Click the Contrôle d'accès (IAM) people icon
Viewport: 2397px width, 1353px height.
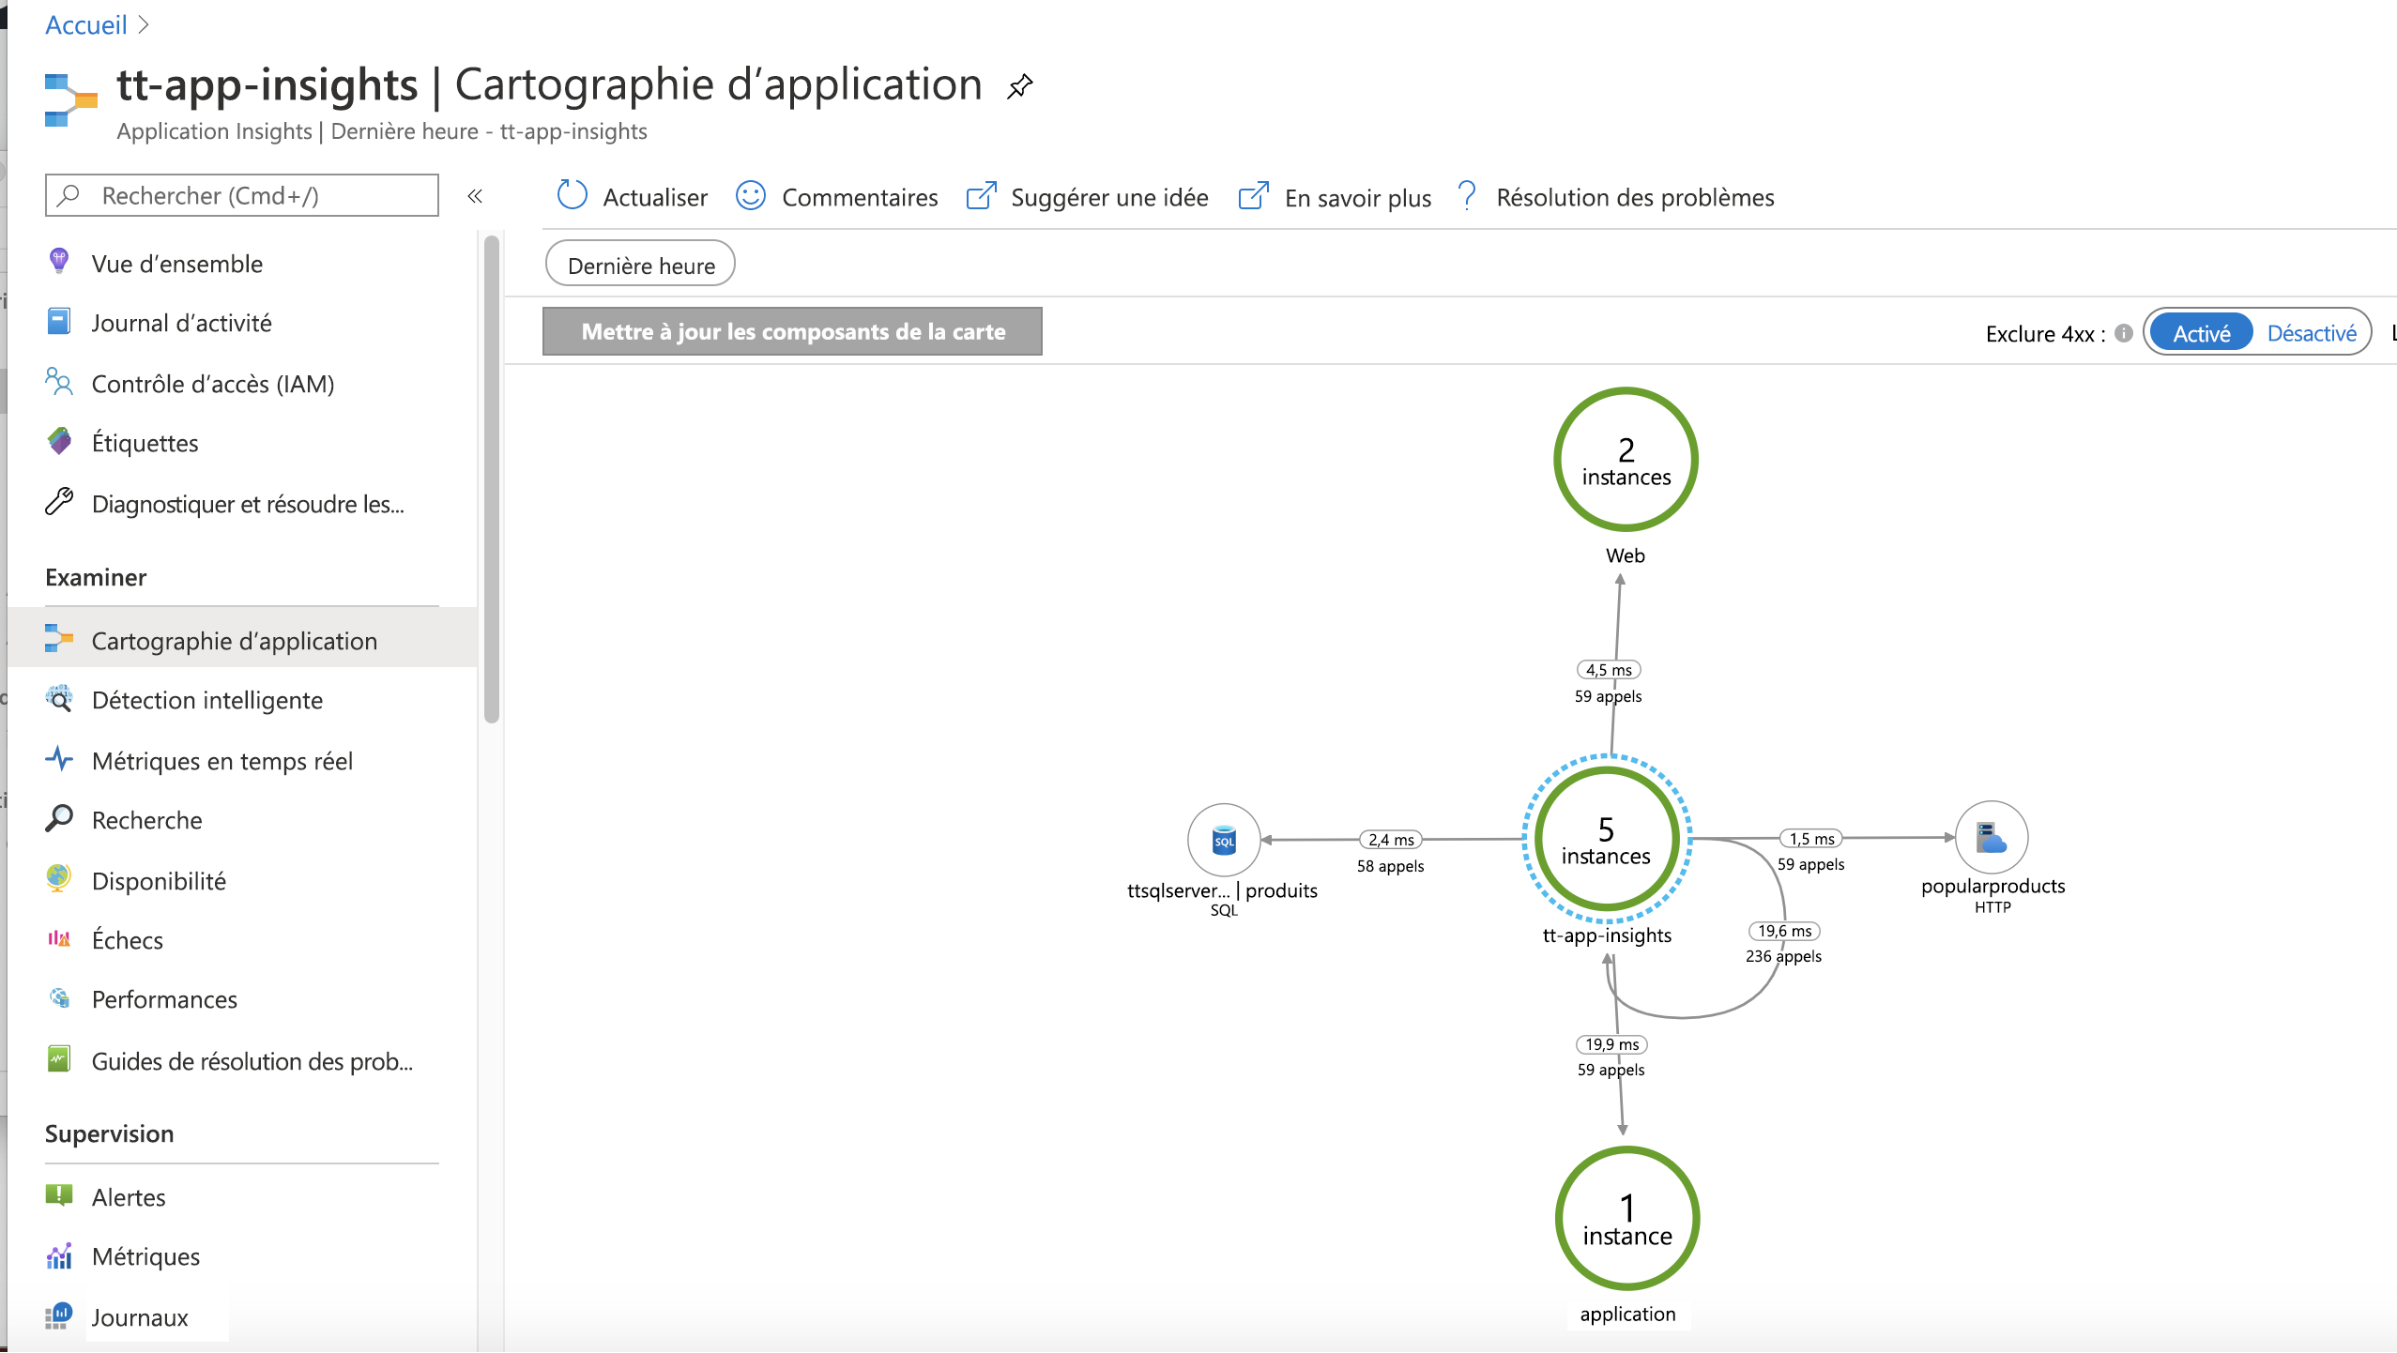click(59, 381)
